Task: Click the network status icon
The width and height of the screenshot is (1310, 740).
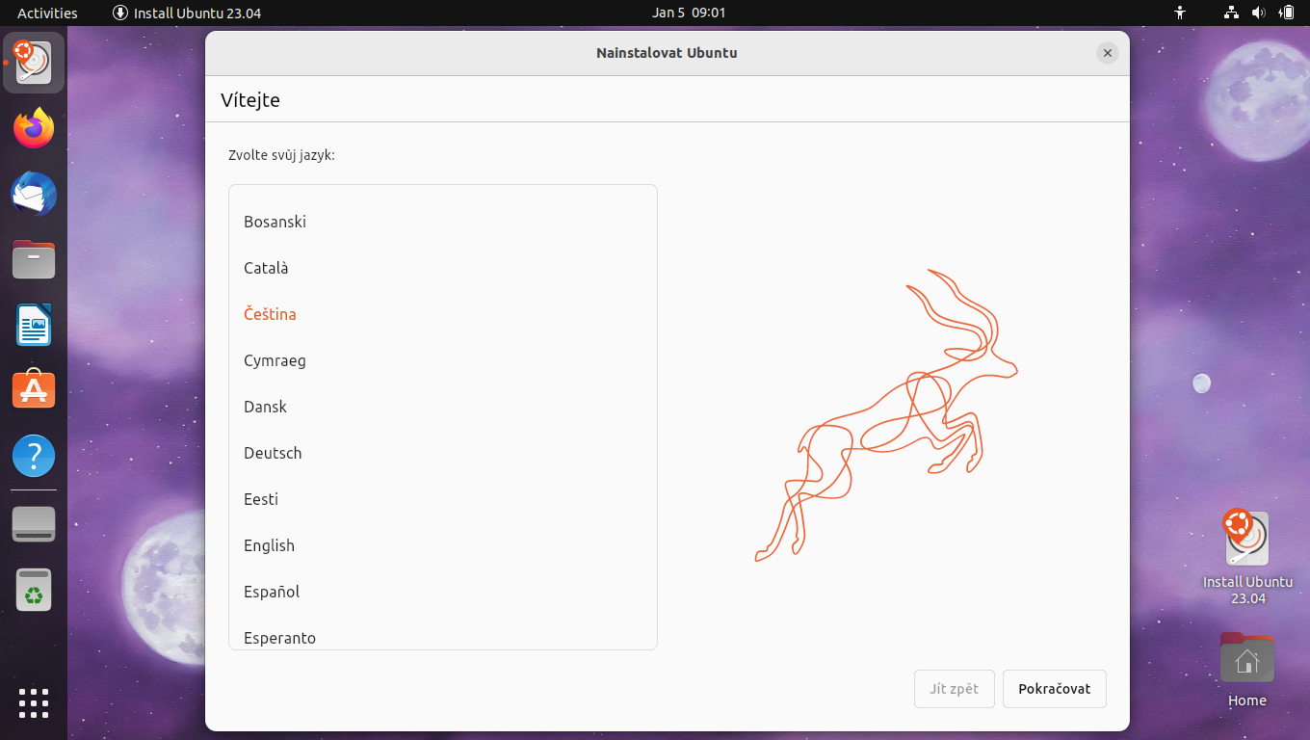Action: point(1231,13)
